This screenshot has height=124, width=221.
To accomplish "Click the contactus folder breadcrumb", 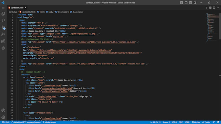I will coord(13,12).
